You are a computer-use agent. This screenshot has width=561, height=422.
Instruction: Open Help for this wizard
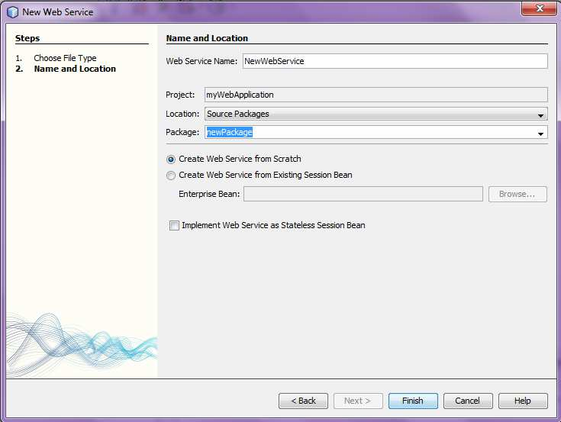pos(523,401)
